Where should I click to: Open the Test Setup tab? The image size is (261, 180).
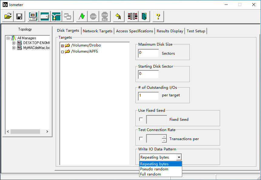pyautogui.click(x=196, y=31)
